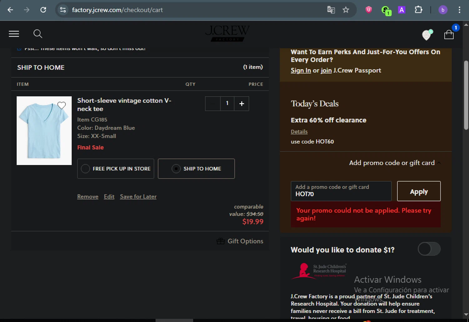The width and height of the screenshot is (469, 322).
Task: Select Free Pick Up In Store
Action: (116, 169)
